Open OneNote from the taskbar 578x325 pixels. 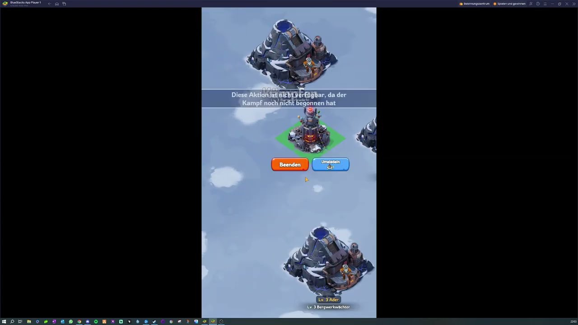[54, 321]
